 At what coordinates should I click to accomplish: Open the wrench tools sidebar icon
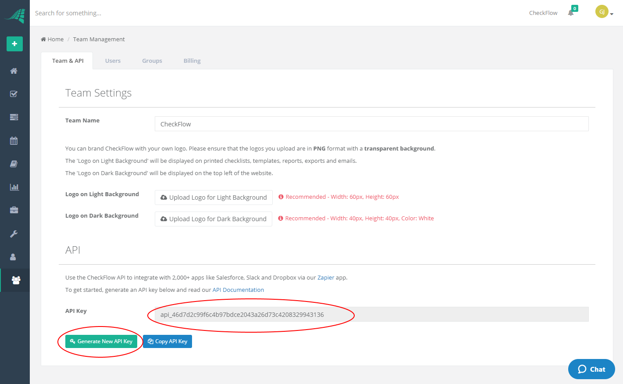[14, 234]
